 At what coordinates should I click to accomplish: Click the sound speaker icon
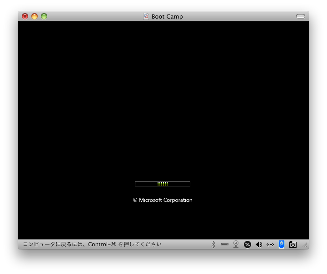coord(259,245)
